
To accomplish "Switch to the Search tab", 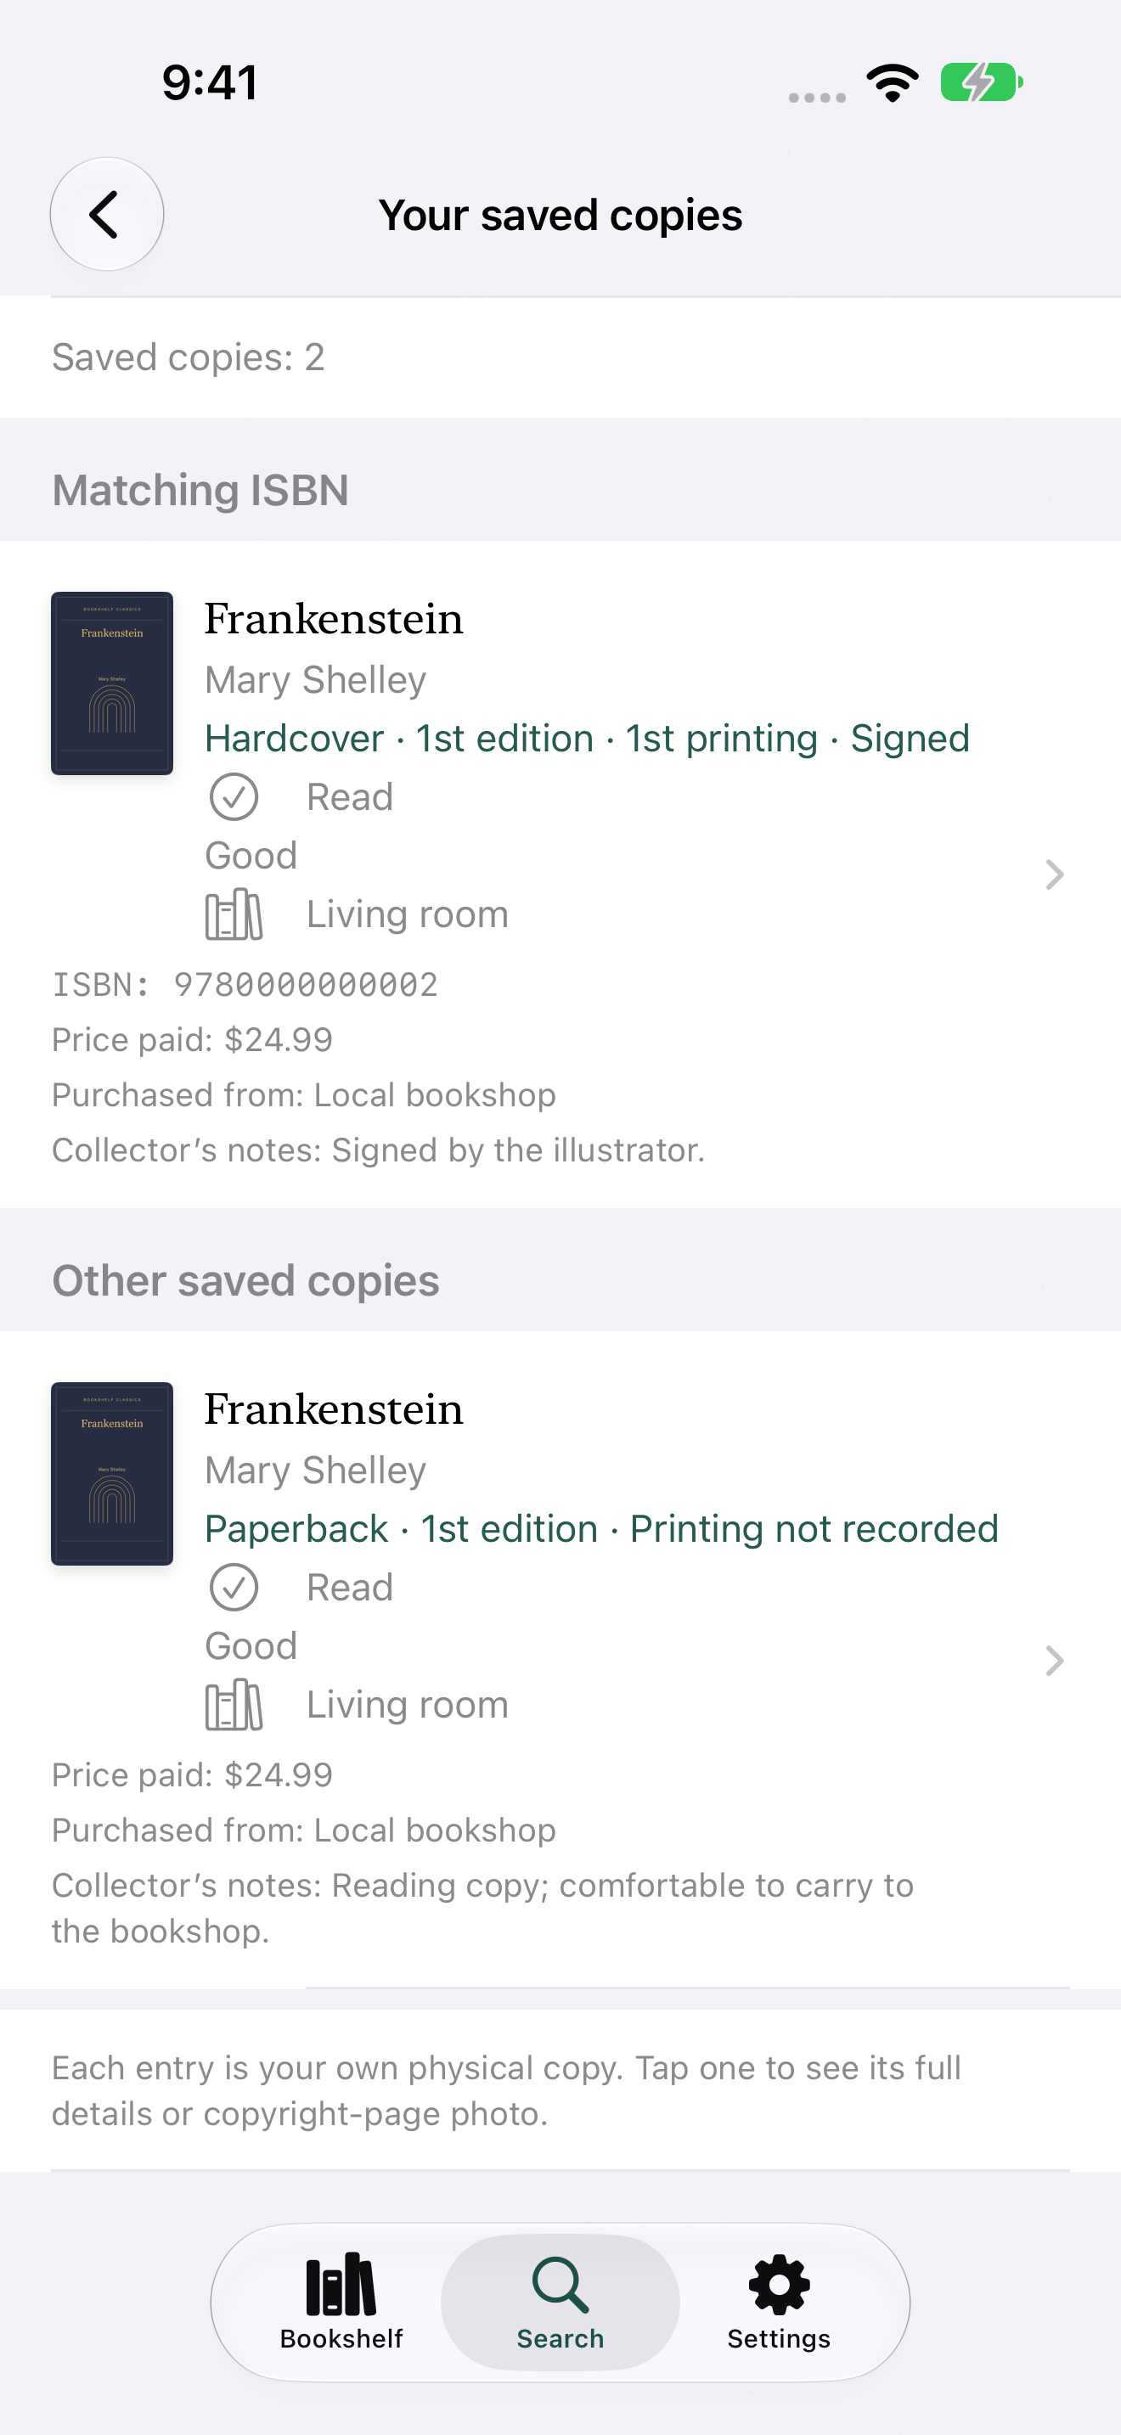I will (560, 2302).
